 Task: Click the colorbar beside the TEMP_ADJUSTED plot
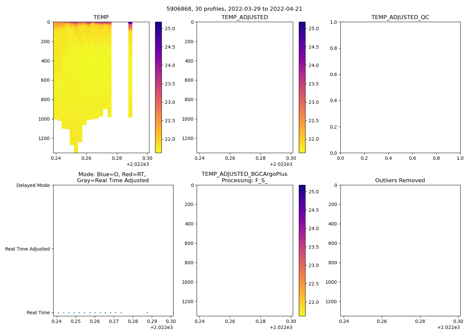click(302, 87)
